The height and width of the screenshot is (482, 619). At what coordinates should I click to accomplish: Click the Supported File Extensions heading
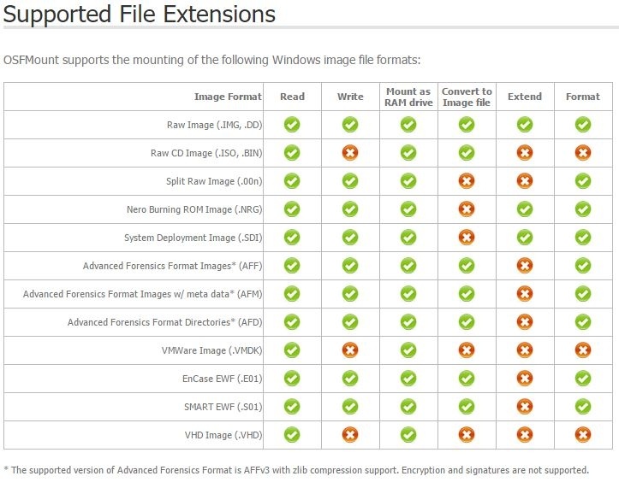click(x=139, y=15)
